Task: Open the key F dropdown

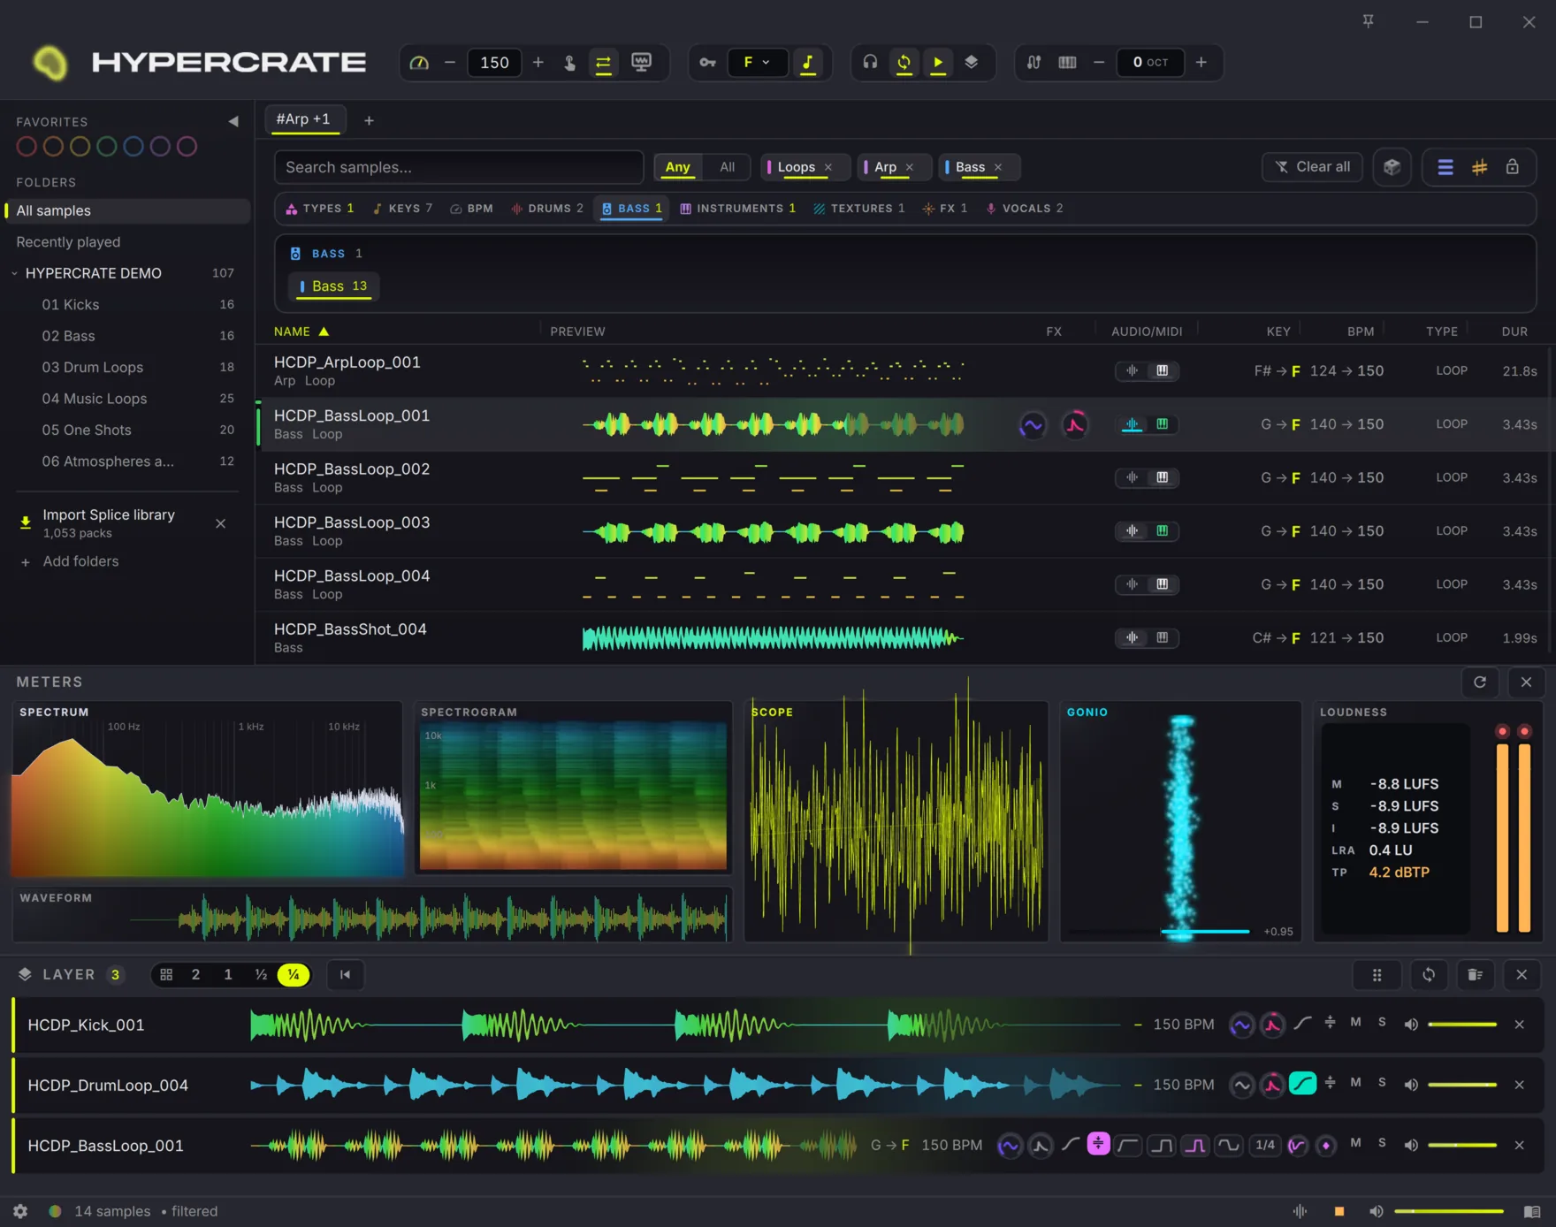Action: 757,63
